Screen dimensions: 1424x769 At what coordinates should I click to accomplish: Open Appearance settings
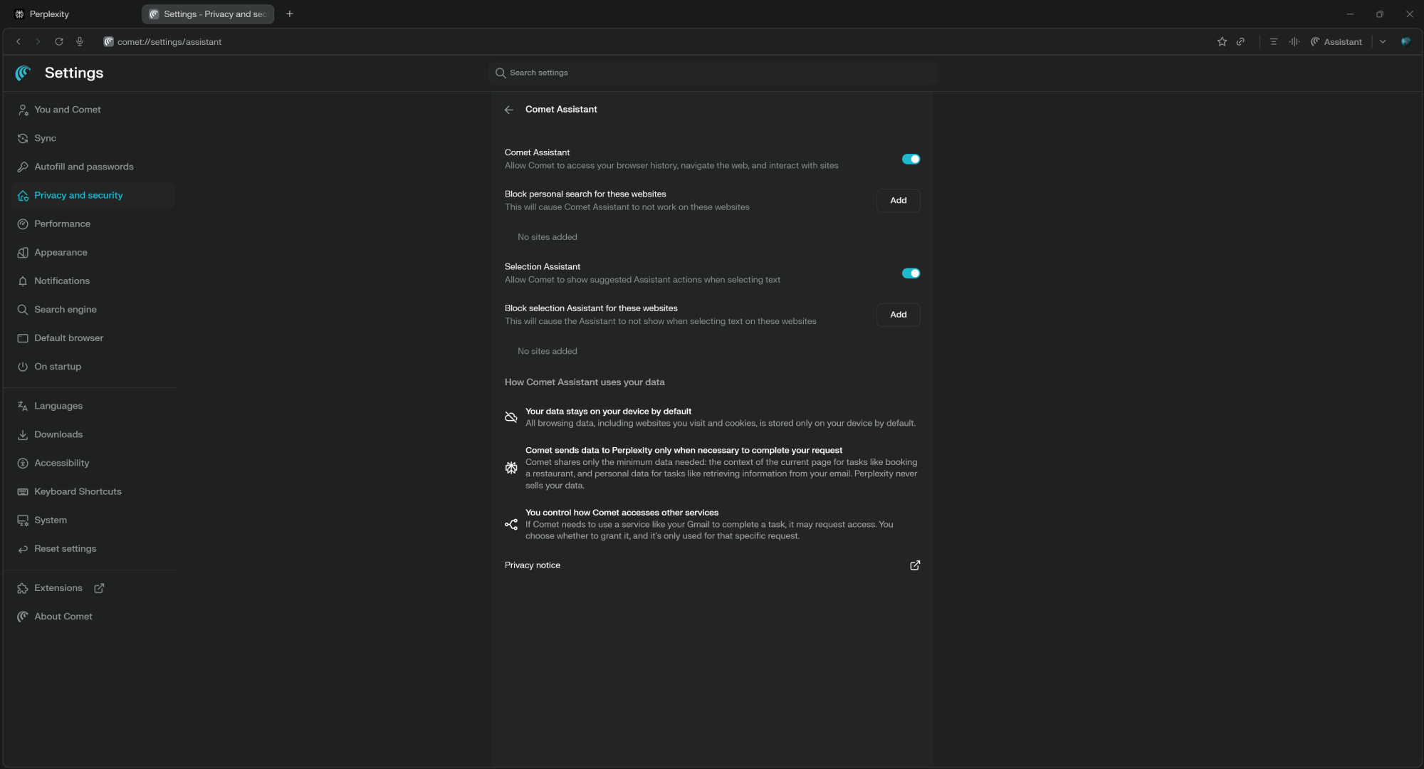[93, 252]
